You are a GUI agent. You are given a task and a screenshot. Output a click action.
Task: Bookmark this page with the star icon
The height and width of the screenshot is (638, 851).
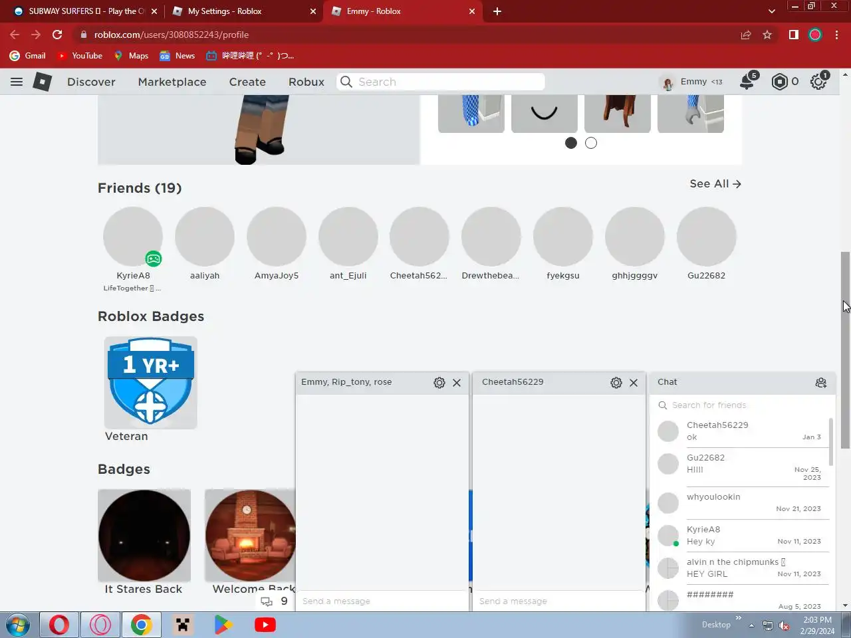pos(767,35)
